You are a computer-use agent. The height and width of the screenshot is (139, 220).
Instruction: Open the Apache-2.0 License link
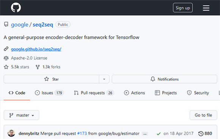click(29, 58)
